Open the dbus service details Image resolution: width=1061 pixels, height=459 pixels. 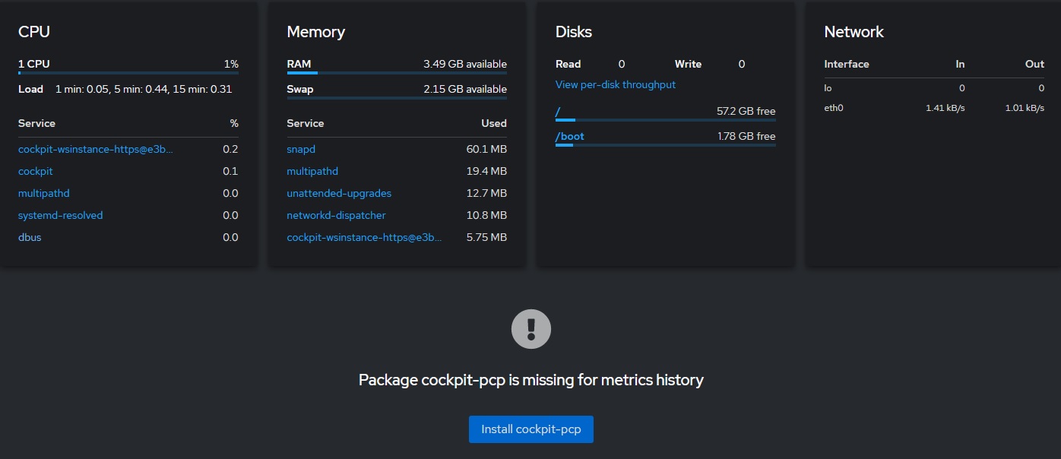[30, 237]
